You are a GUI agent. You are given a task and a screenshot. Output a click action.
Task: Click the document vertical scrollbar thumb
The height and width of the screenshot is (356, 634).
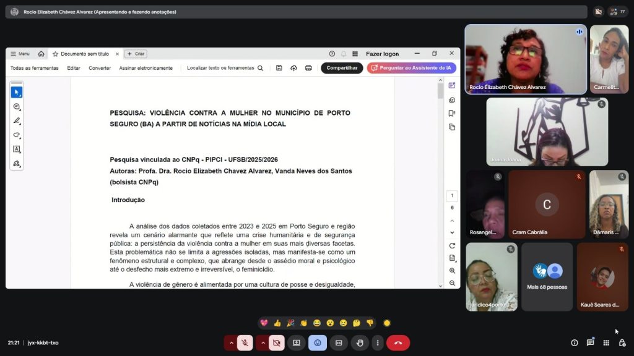click(440, 91)
